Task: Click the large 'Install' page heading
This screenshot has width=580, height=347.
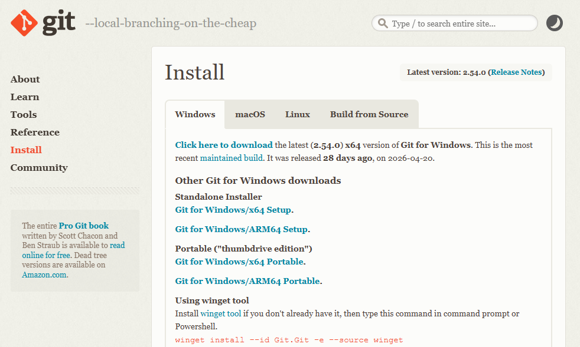Action: tap(194, 72)
